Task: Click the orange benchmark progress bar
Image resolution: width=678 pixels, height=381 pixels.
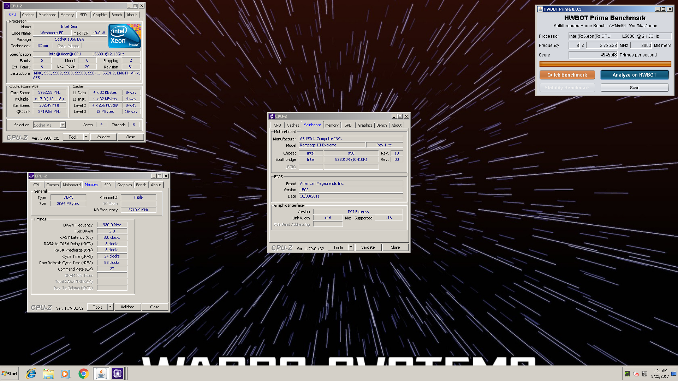Action: click(x=605, y=64)
